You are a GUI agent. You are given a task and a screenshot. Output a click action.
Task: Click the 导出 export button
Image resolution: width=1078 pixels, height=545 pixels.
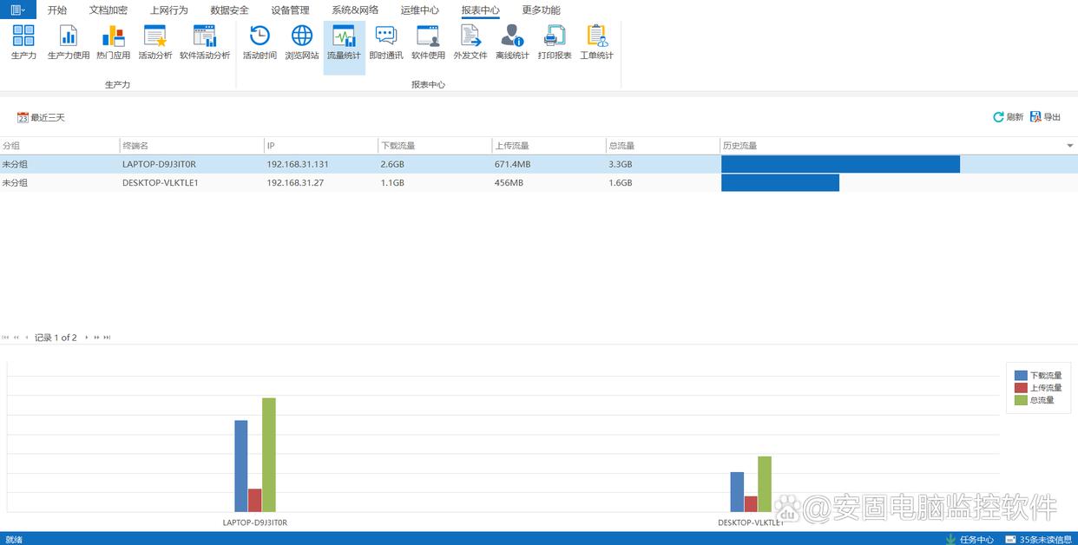coord(1046,117)
